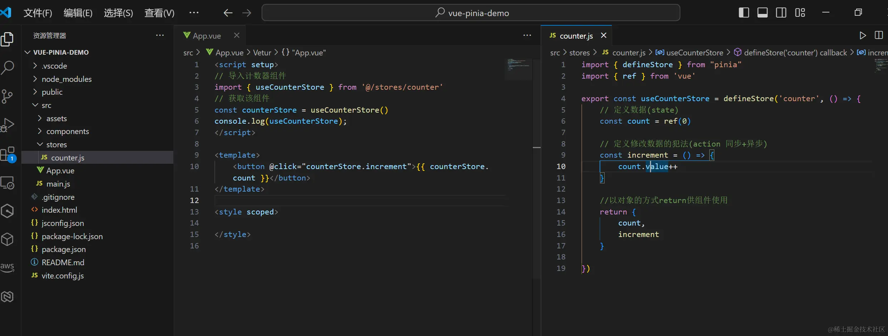The width and height of the screenshot is (888, 336).
Task: Go back with the left arrow
Action: pos(228,13)
